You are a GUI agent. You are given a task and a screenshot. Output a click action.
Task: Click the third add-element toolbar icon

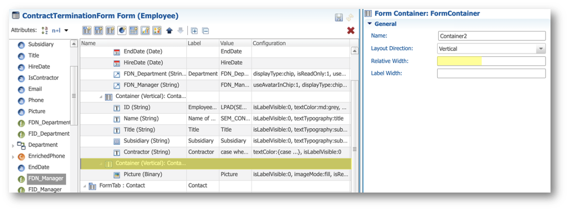tap(110, 31)
